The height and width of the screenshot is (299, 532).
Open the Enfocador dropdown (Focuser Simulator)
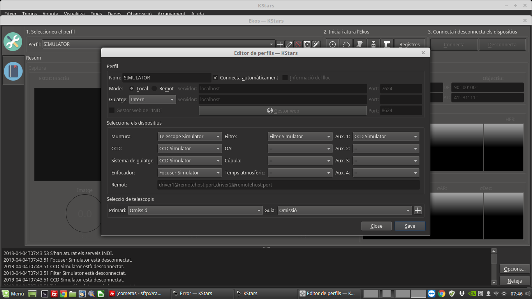(x=190, y=172)
